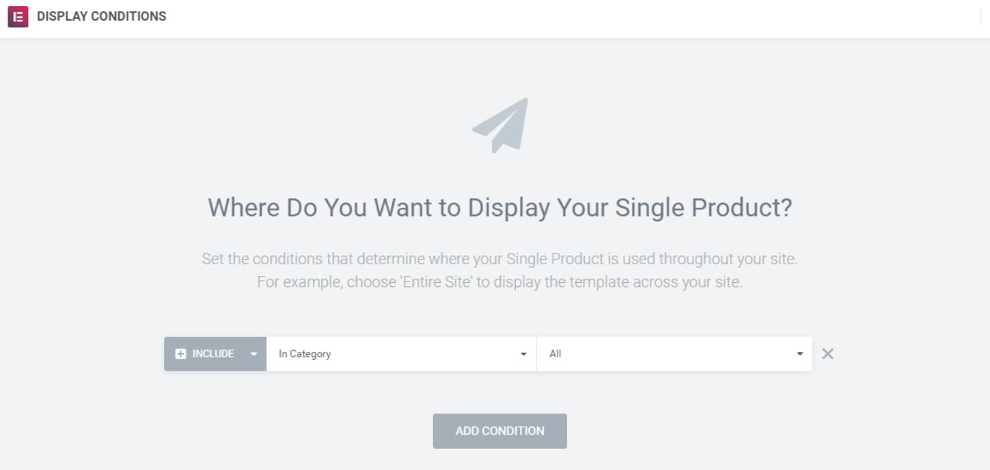This screenshot has height=470, width=990.
Task: Click the 'In Category' select field text
Action: pos(305,354)
